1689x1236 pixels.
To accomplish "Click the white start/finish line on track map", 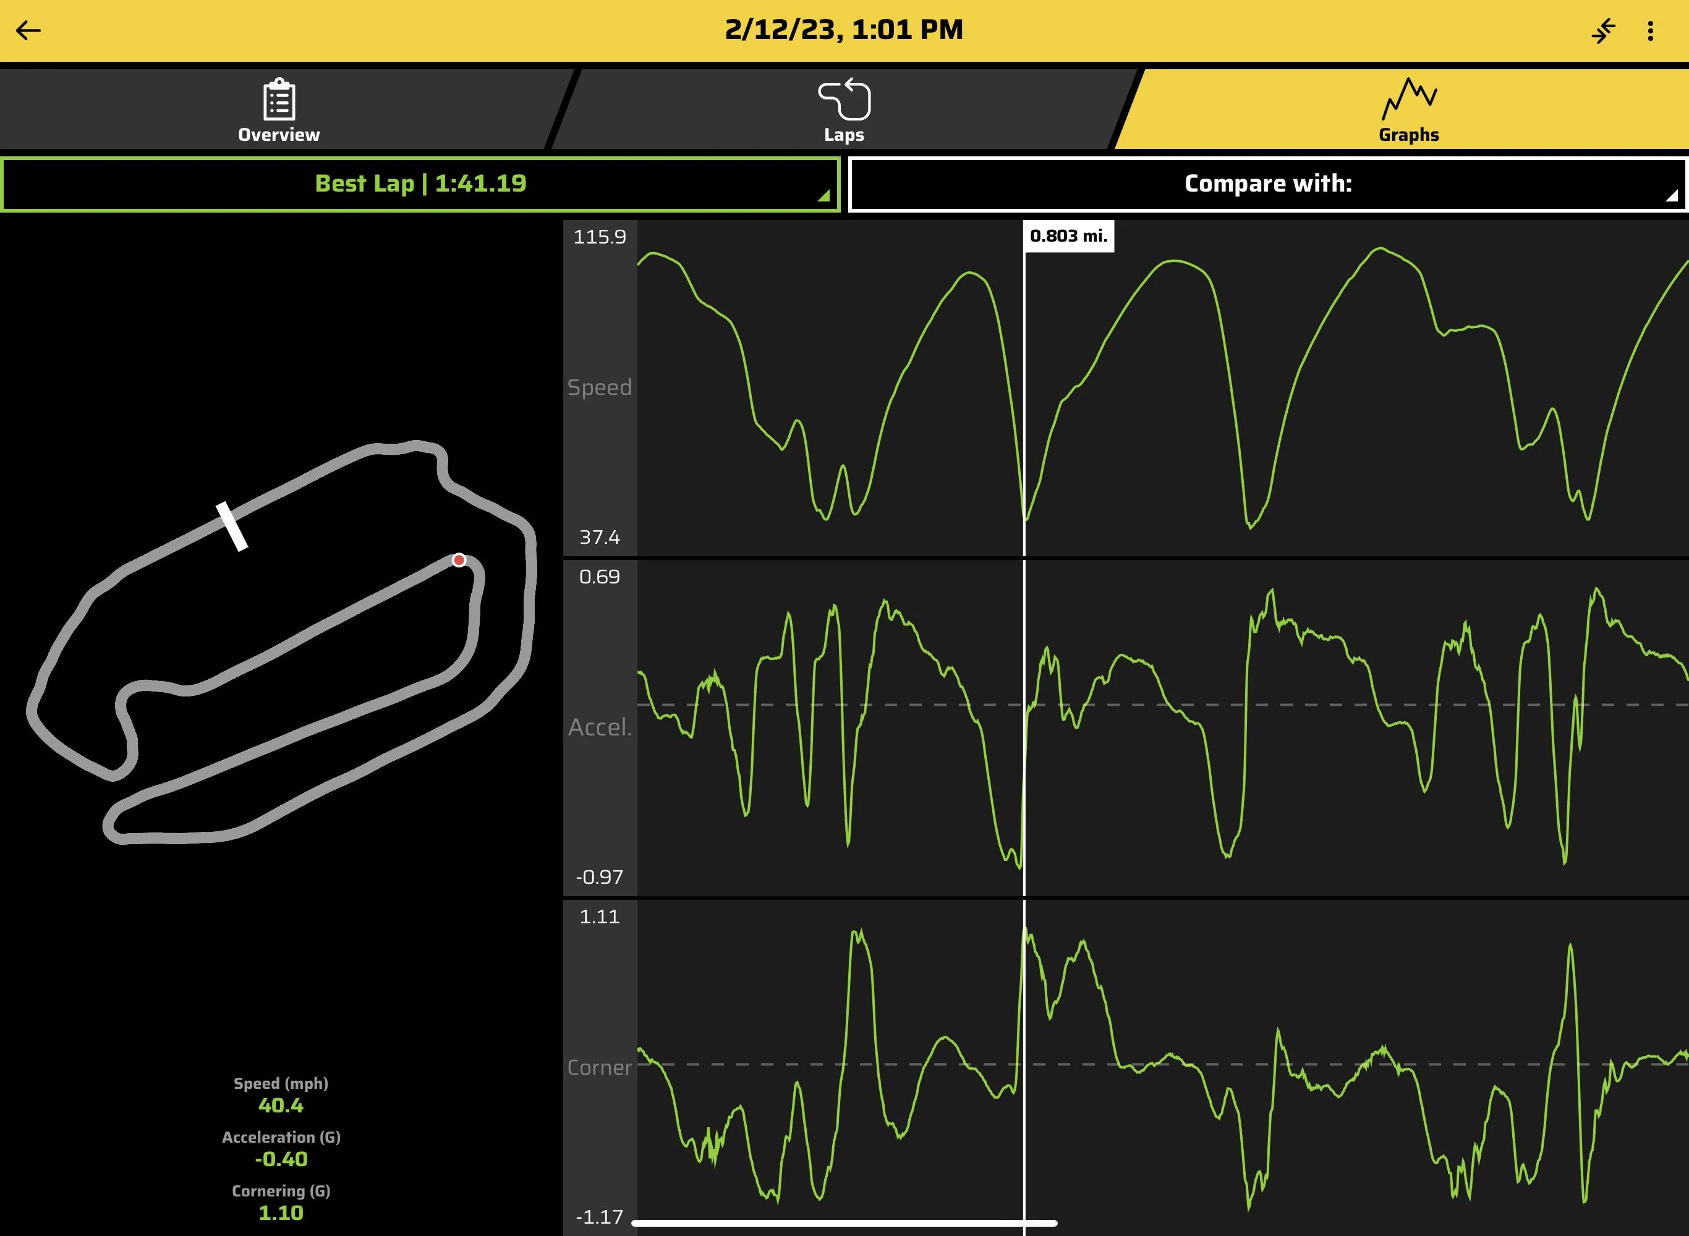I will point(232,526).
